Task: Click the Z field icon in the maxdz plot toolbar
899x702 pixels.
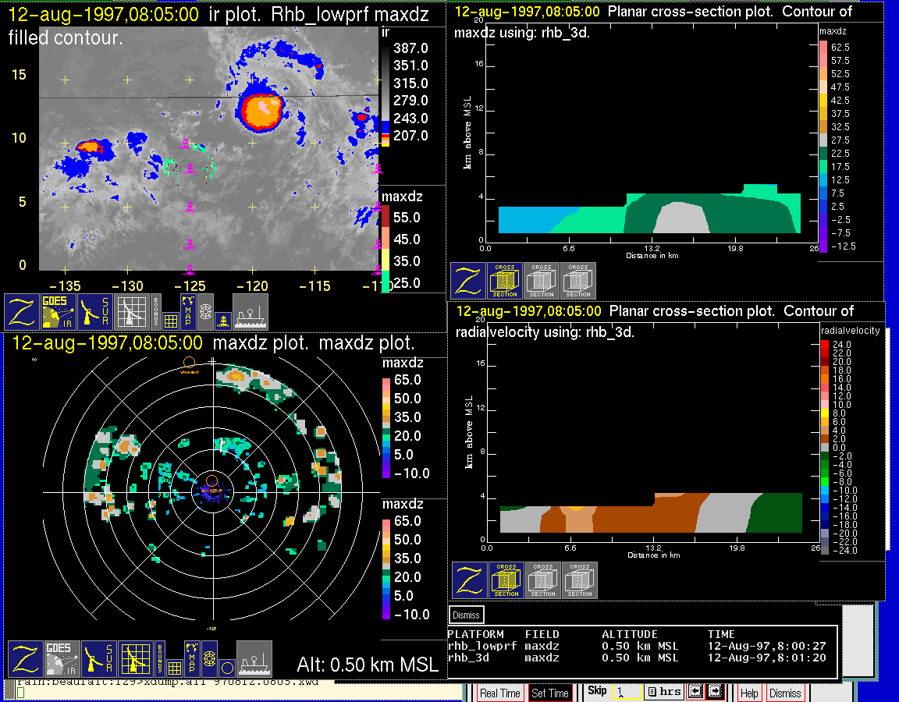Action: coord(24,659)
